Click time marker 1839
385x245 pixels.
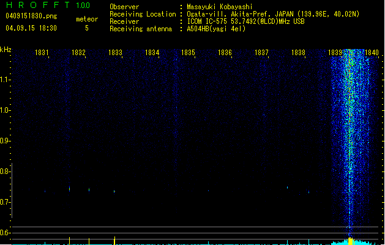[x=335, y=53]
